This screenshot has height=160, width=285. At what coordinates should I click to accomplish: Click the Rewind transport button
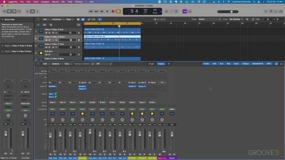click(x=91, y=12)
